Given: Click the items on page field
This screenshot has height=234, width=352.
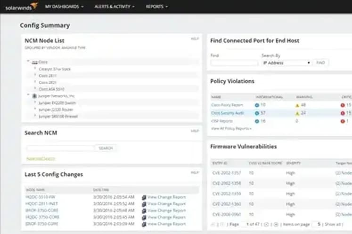Looking at the screenshot, I should click(x=317, y=224).
